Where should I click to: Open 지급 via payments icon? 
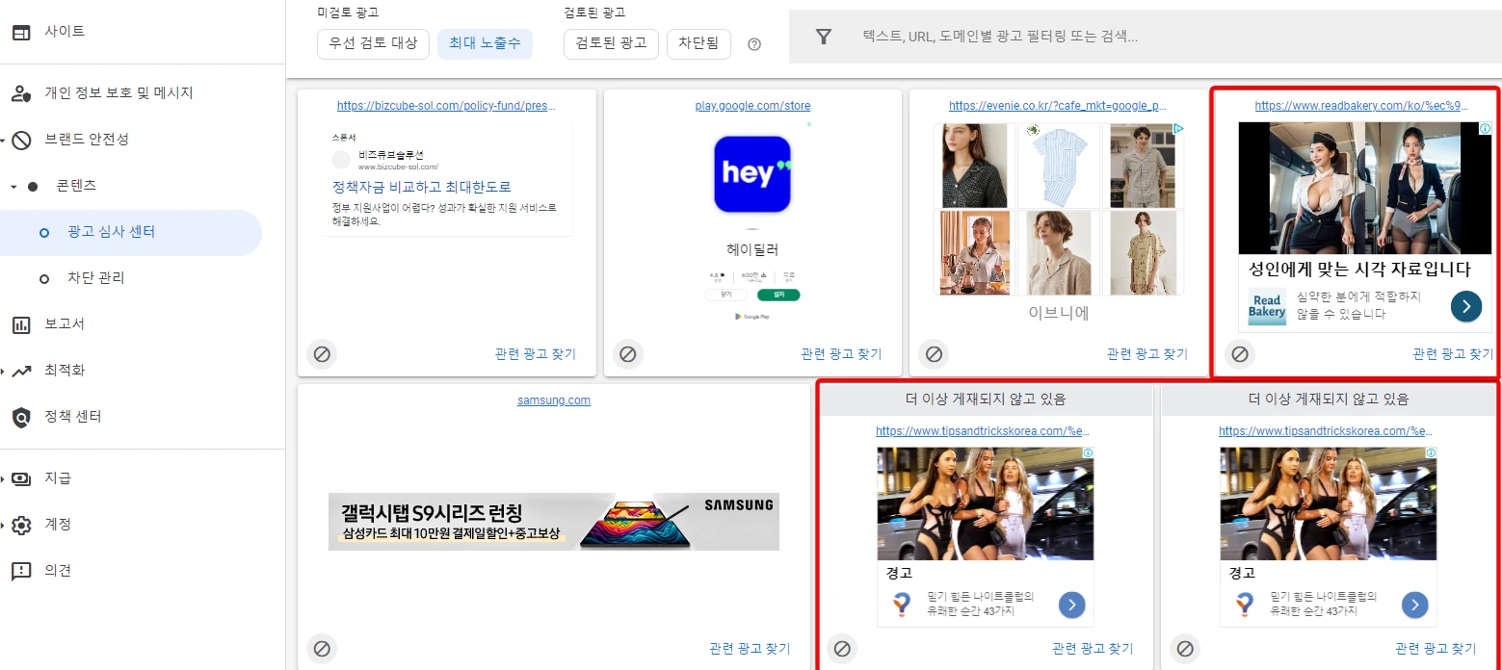(x=20, y=477)
